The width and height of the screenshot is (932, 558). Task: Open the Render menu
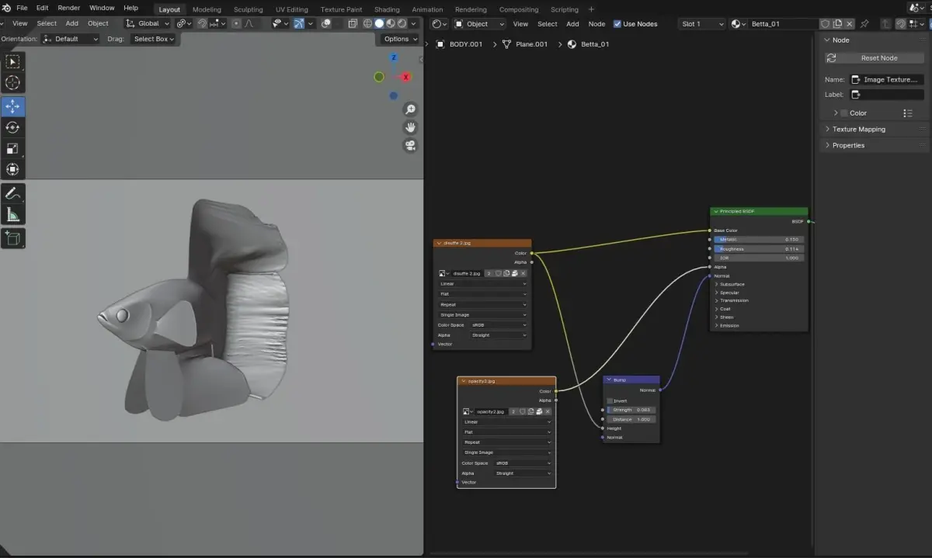(x=69, y=8)
